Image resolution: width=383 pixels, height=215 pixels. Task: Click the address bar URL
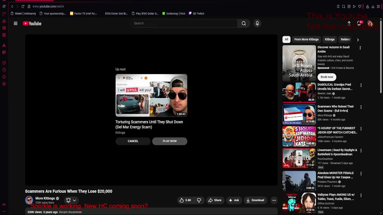pyautogui.click(x=48, y=6)
